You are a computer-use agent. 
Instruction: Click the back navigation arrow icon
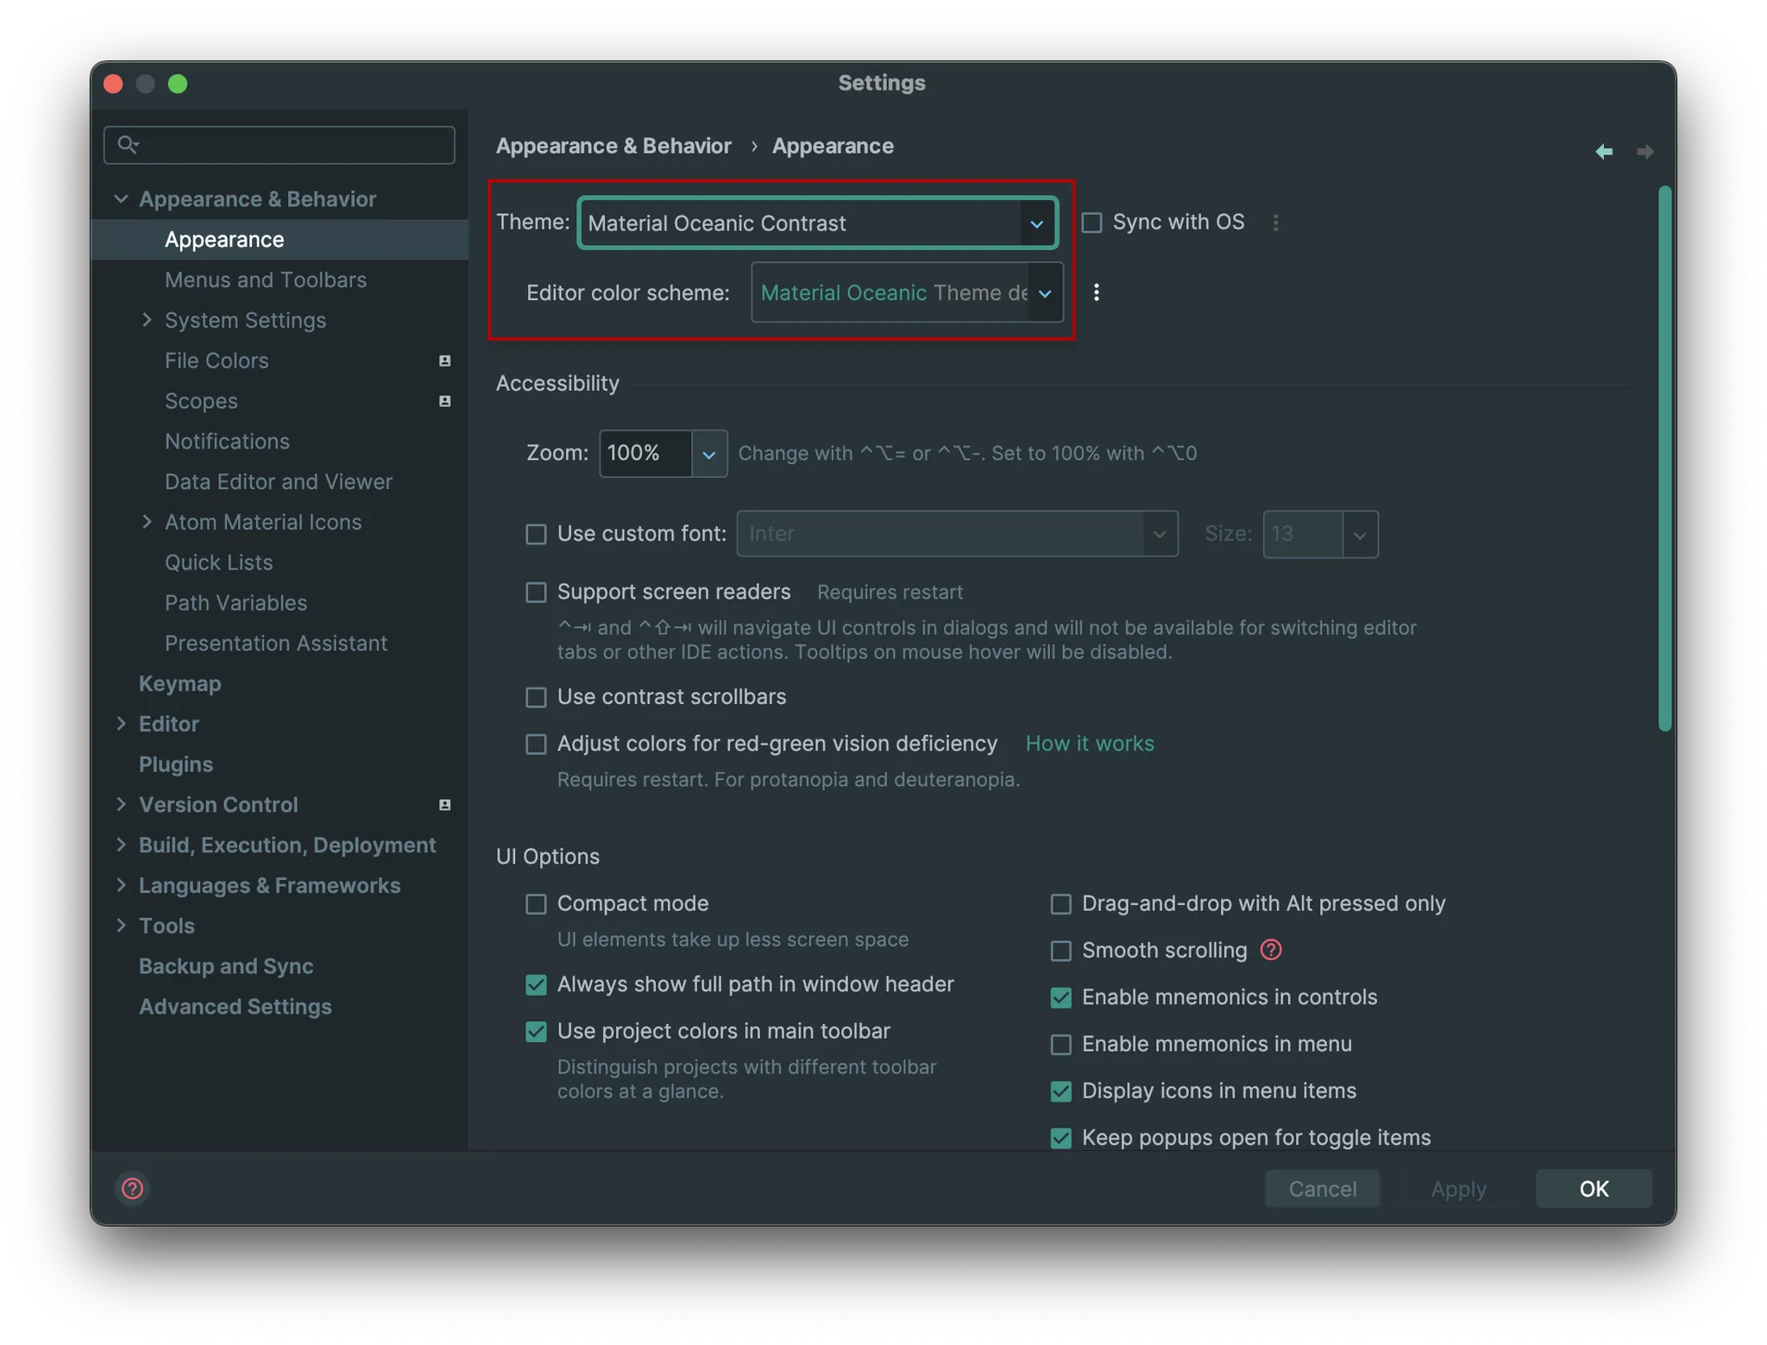click(x=1604, y=152)
